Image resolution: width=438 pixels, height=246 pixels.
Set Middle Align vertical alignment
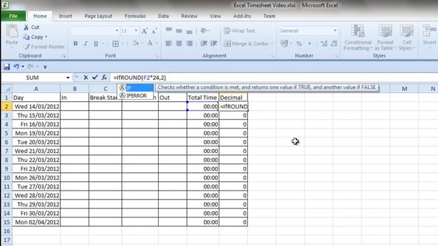click(179, 31)
